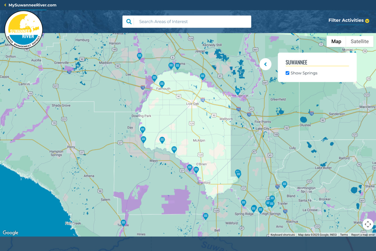Viewport: 376px width, 251px height.
Task: Click the Keyboard shortcuts button
Action: [282, 235]
